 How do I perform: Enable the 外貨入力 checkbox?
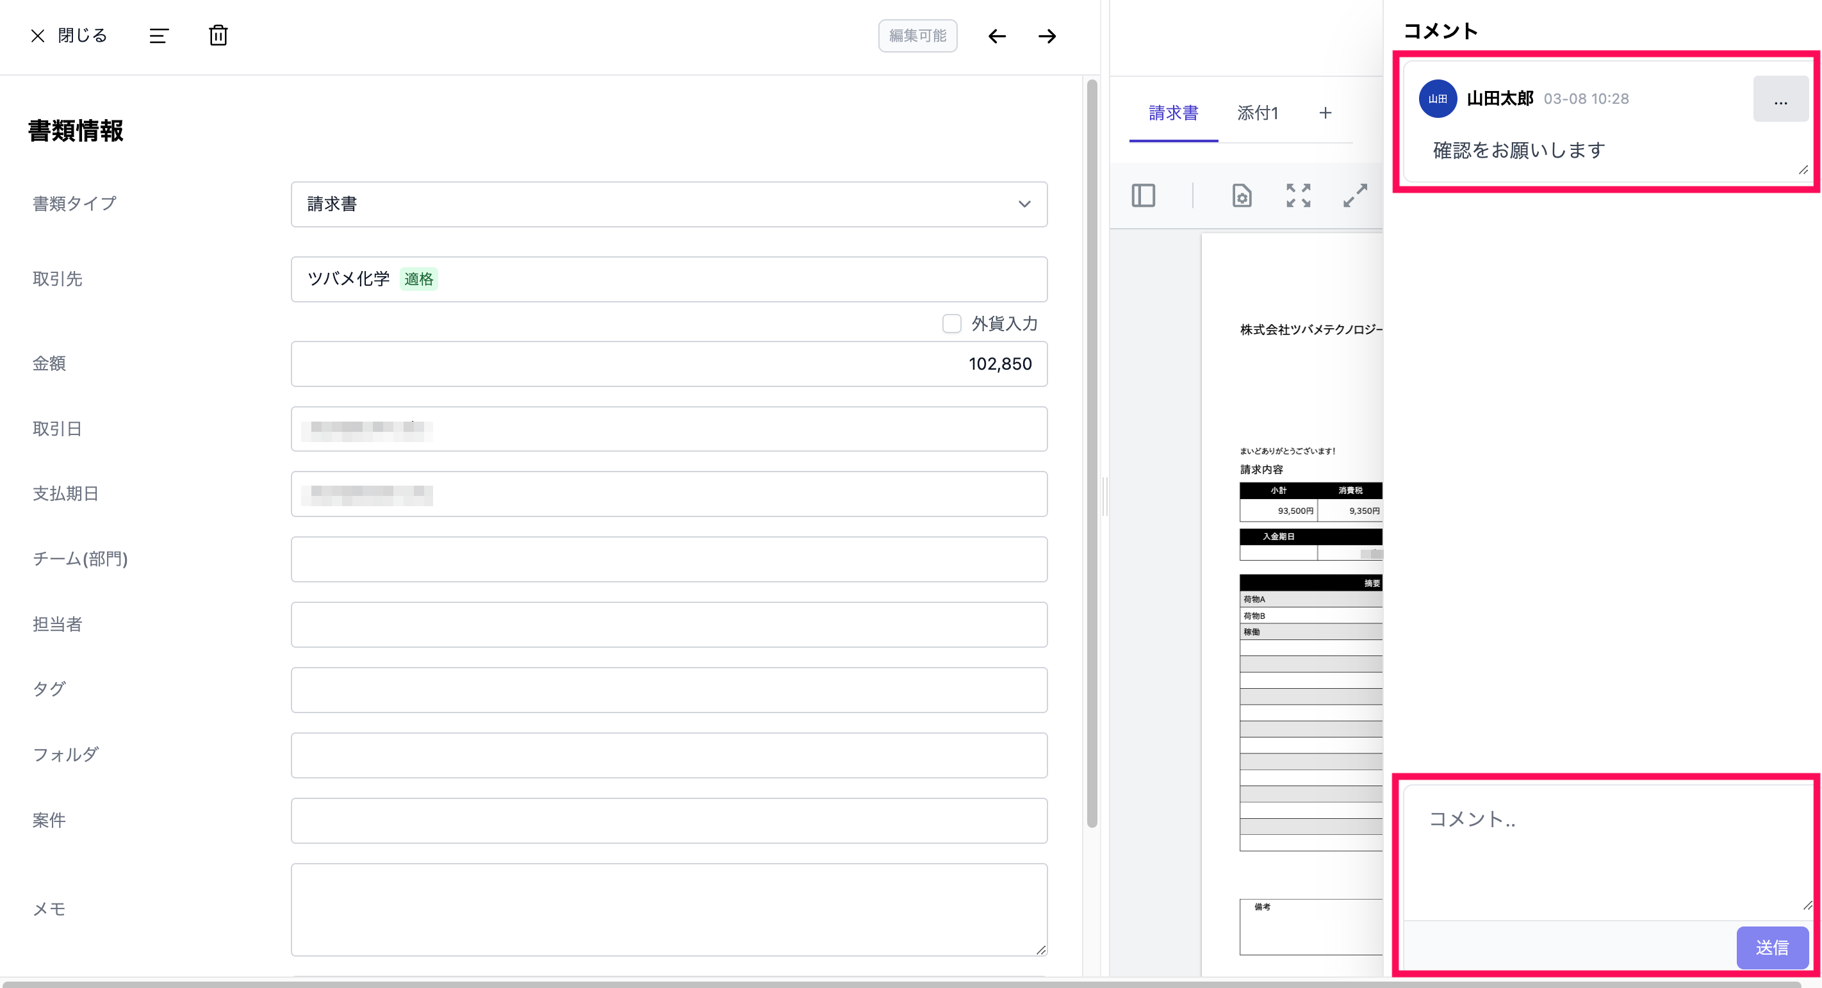tap(951, 323)
